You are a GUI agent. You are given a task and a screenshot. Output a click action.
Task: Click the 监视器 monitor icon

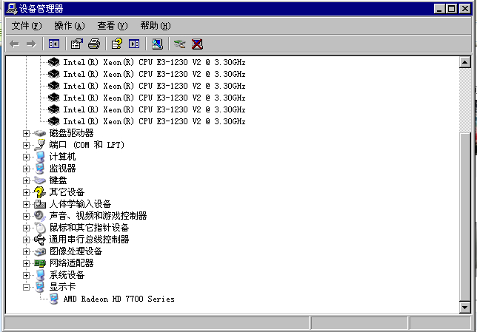pyautogui.click(x=40, y=169)
